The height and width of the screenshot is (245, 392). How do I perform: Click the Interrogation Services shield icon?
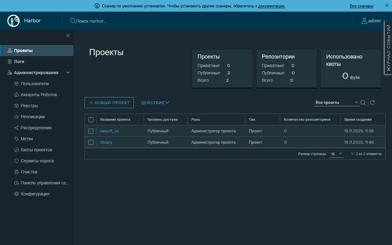[17, 161]
